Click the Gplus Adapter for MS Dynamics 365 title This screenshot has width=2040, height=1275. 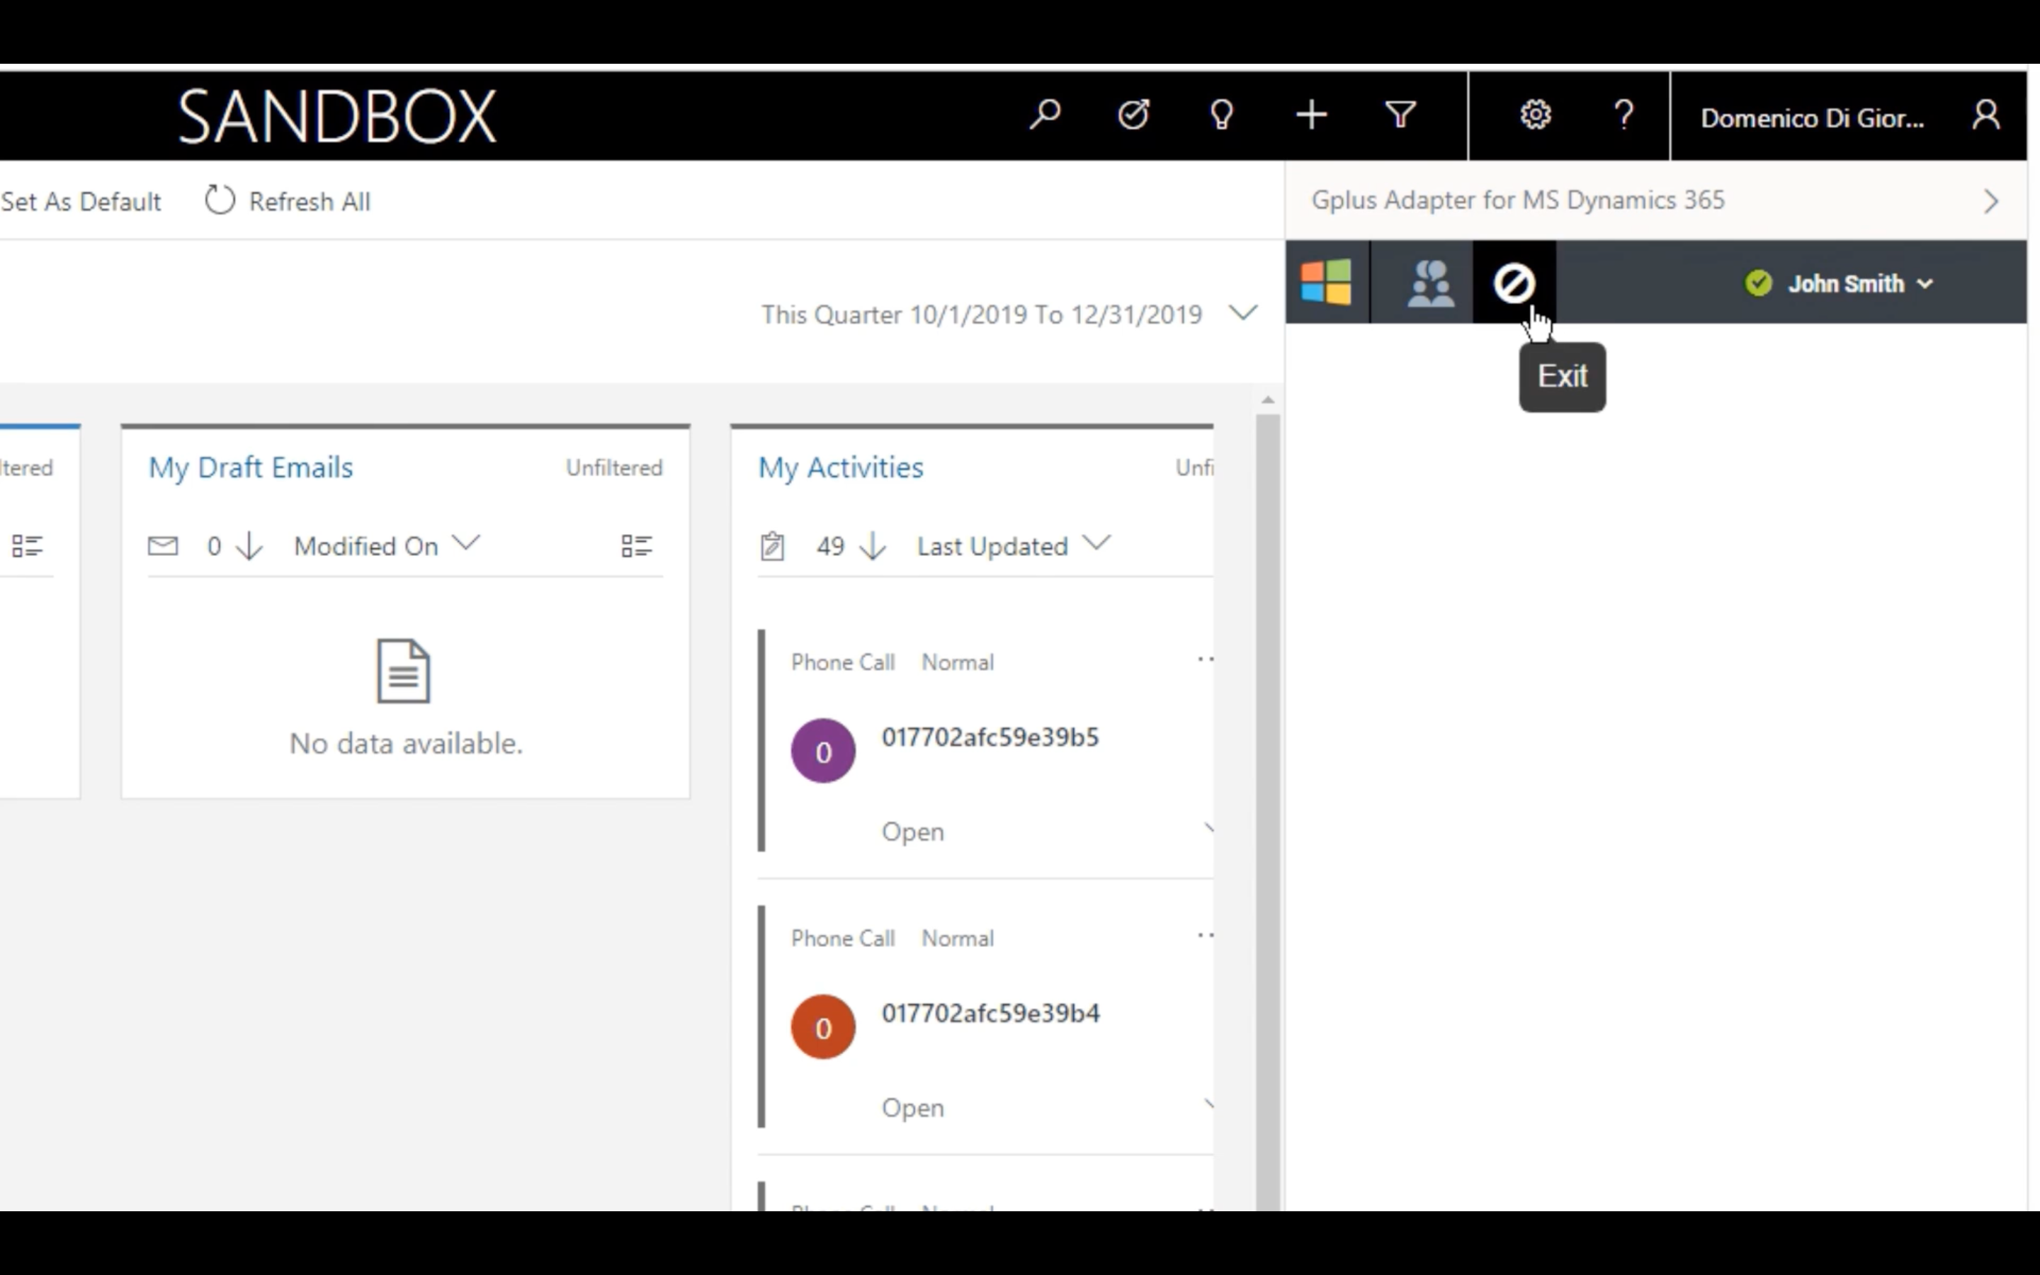(1517, 200)
